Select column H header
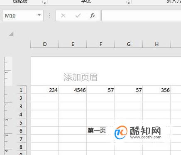The width and height of the screenshot is (181, 155). coord(157,44)
